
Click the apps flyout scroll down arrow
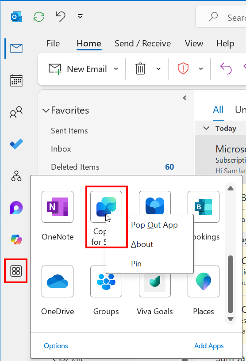point(231,319)
